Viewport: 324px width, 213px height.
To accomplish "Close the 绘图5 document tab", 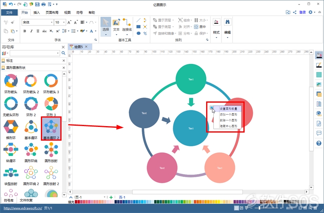I will point(86,46).
